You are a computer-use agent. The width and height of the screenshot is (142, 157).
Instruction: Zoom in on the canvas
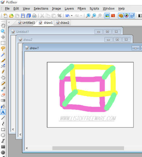pos(88,16)
